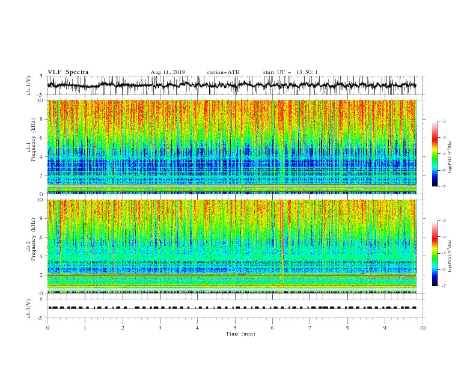Click the ch.1 color scale bar
The height and width of the screenshot is (368, 476).
tap(435, 154)
